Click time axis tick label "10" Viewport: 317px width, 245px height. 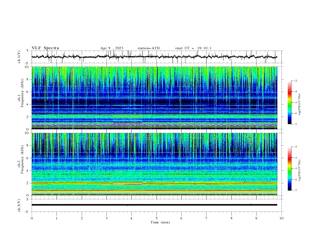281,218
